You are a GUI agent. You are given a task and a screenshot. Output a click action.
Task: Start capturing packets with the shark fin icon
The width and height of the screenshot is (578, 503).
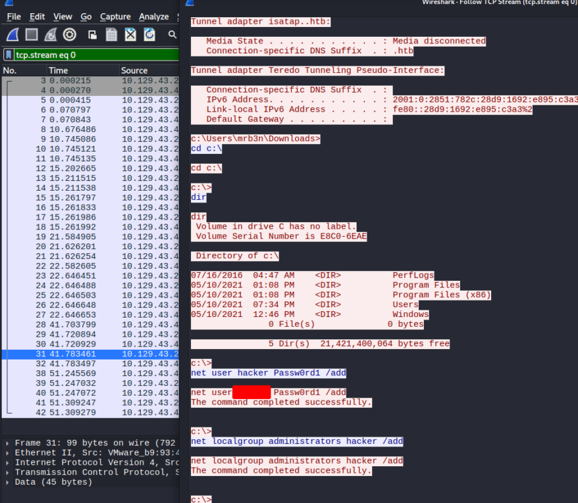point(13,34)
